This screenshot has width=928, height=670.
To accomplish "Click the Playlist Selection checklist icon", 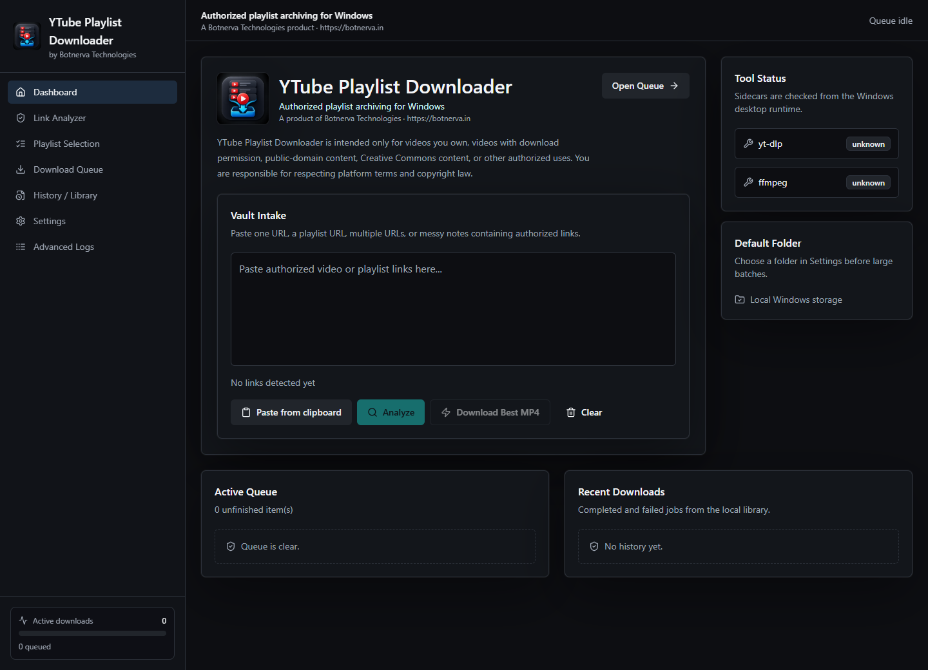I will [x=21, y=144].
